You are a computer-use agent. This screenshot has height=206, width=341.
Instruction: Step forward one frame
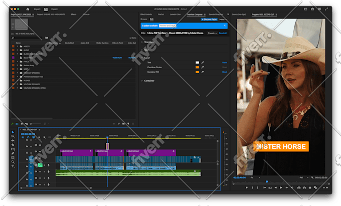pyautogui.click(x=287, y=187)
